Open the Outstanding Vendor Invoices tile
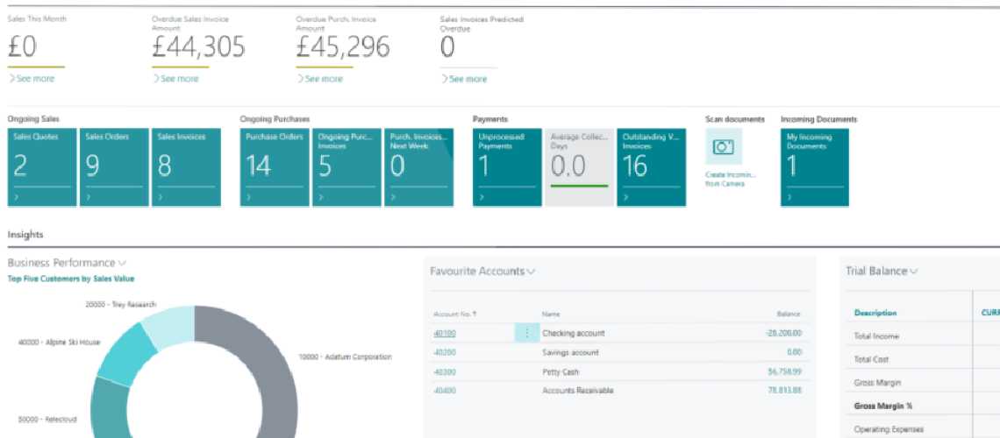The height and width of the screenshot is (438, 1000). tap(651, 167)
